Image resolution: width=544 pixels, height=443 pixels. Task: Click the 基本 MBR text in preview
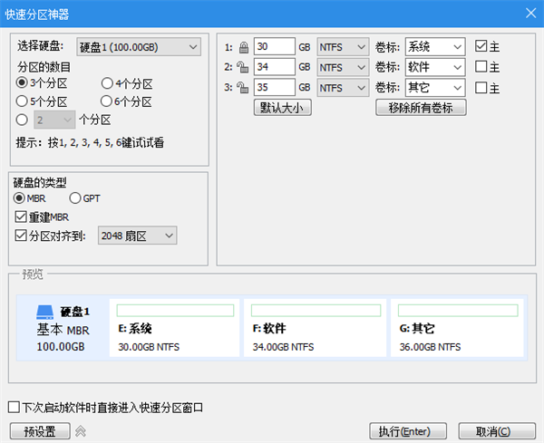coord(63,330)
